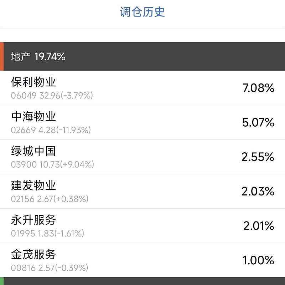Click the 2.03% position percentage
285x285 pixels.
coord(258,192)
